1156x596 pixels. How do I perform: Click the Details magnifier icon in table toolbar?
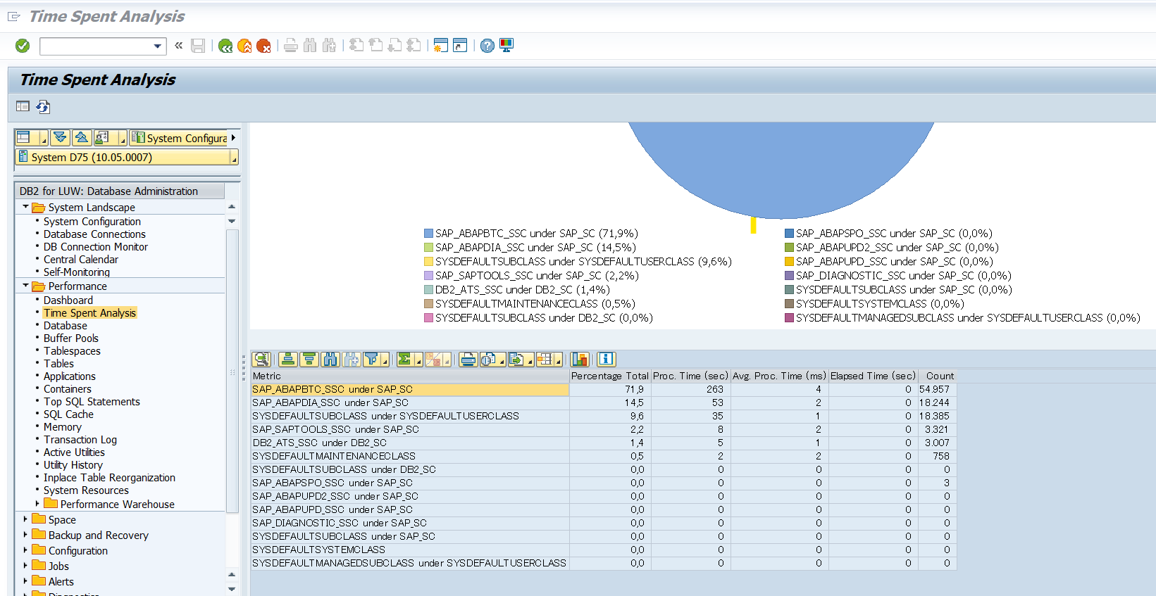(261, 360)
